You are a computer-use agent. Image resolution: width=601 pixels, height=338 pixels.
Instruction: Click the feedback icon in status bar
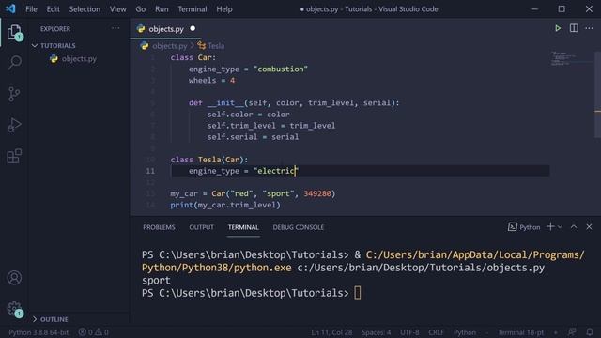(x=572, y=332)
